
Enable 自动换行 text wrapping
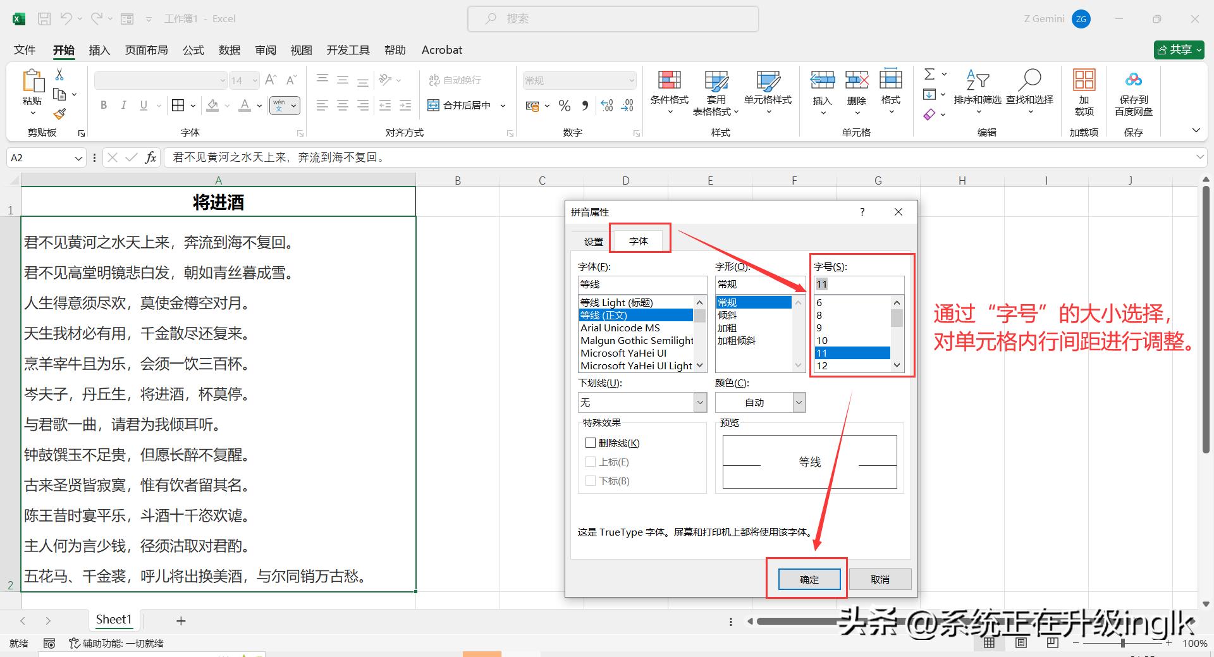[455, 80]
